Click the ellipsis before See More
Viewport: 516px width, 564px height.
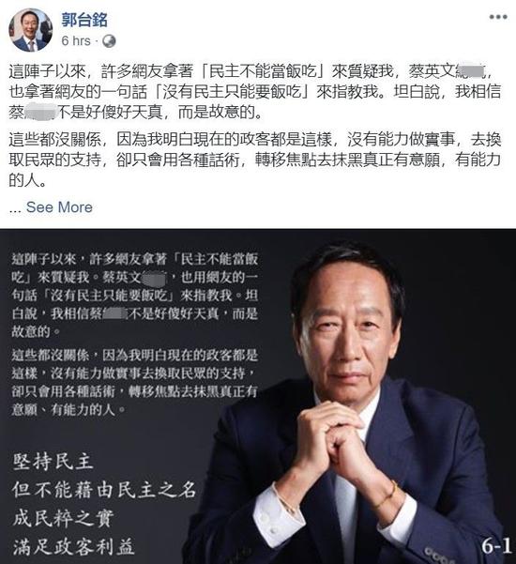pos(15,208)
